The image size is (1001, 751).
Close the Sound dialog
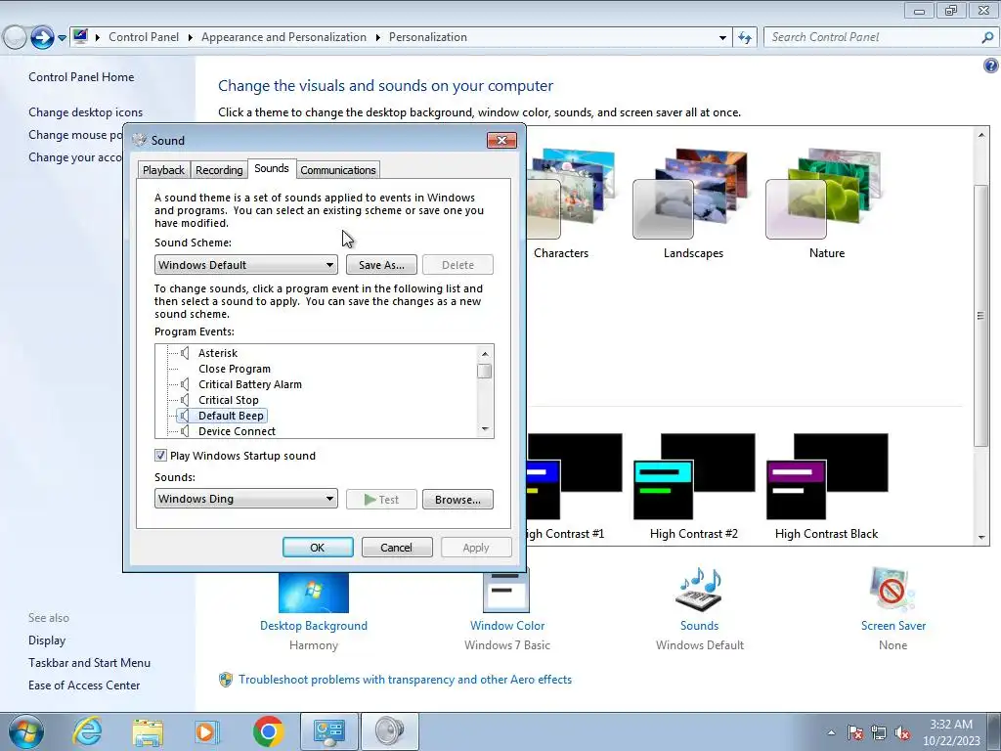[x=501, y=141]
